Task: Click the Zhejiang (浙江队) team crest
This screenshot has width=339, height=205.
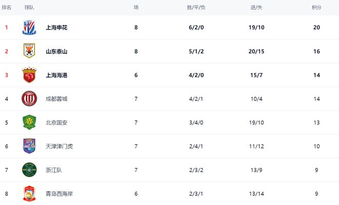Action: click(x=29, y=170)
